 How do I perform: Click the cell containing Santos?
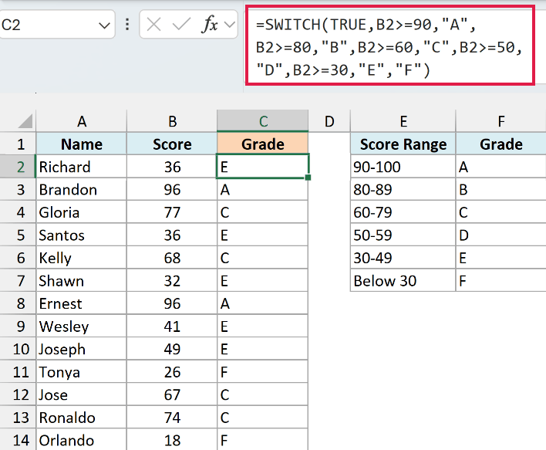[82, 235]
